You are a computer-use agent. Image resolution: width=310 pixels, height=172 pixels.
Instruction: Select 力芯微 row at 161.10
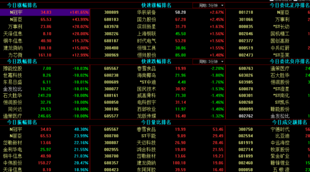pos(45,55)
